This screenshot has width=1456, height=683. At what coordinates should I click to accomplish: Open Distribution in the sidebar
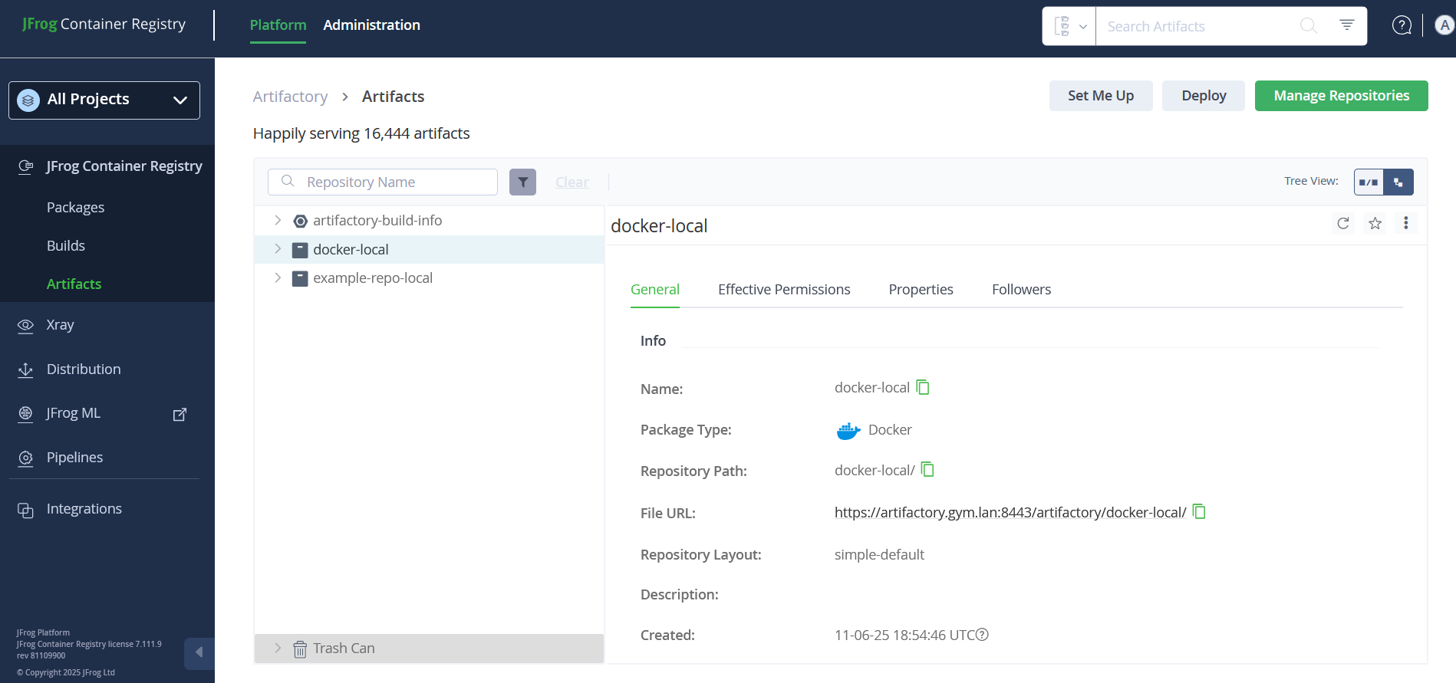coord(84,369)
